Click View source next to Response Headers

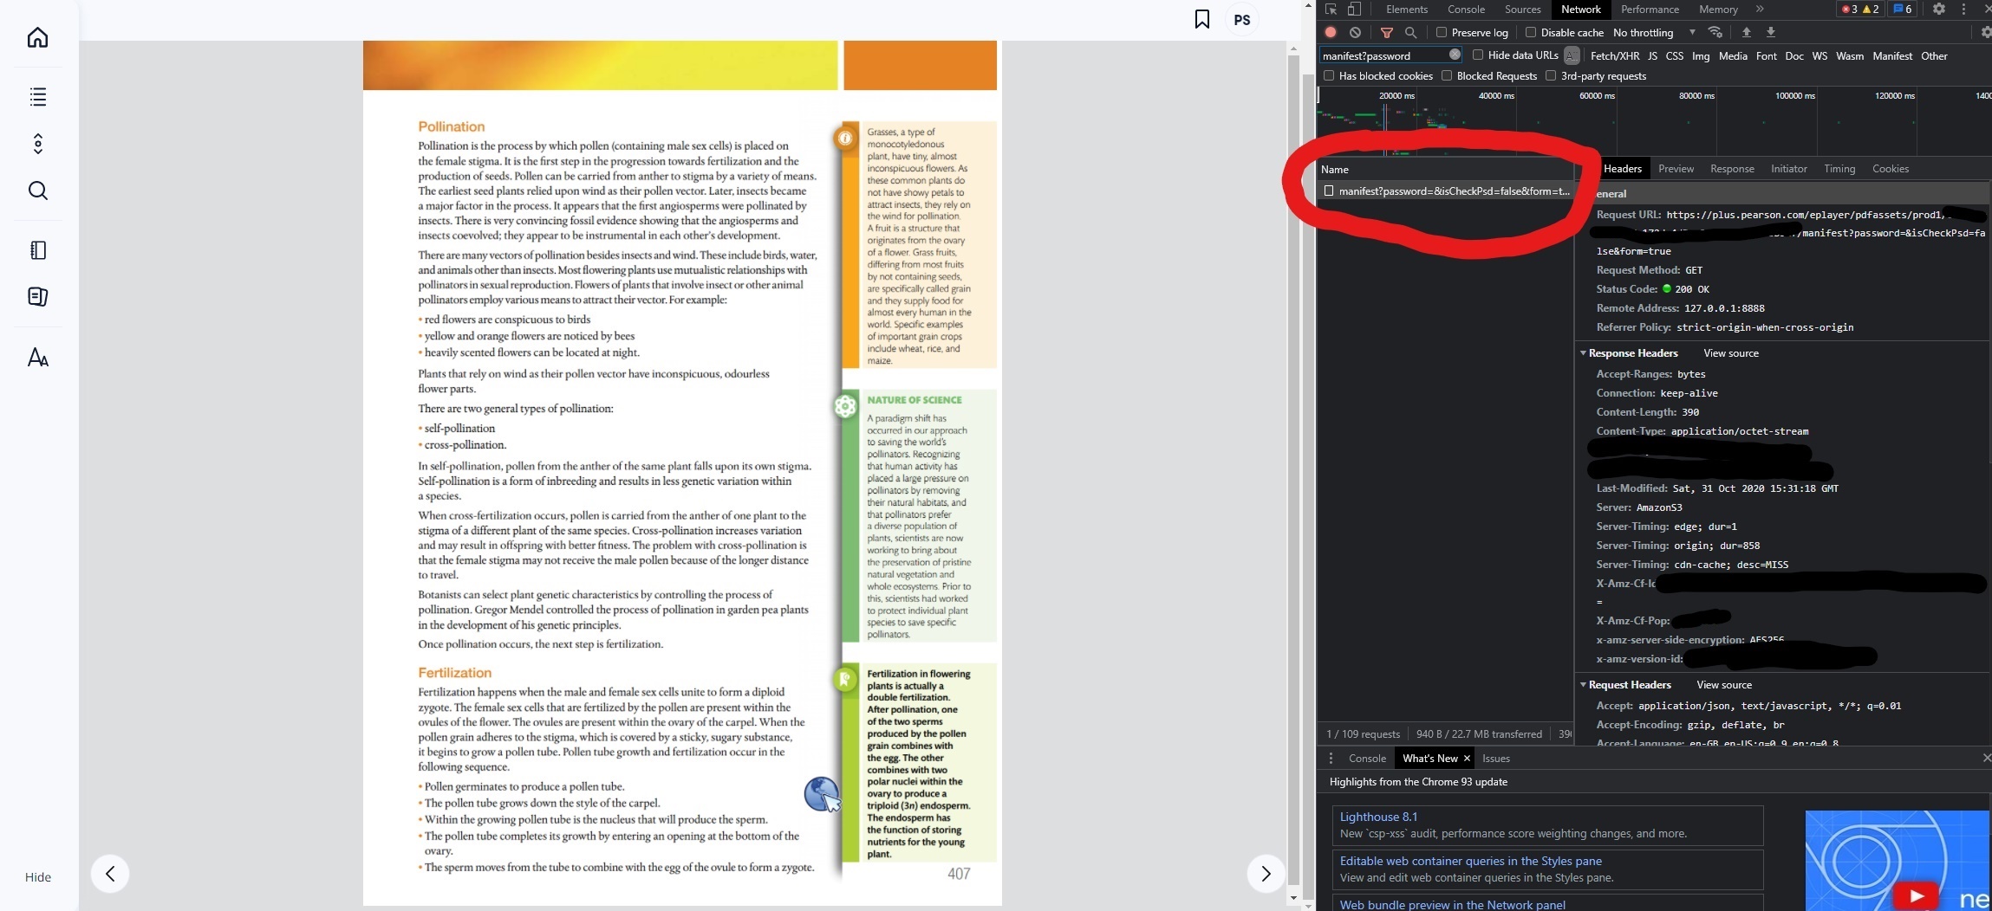1731,353
